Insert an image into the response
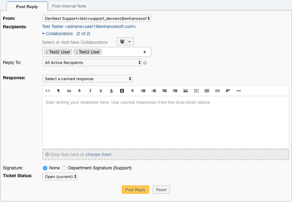This screenshot has height=202, width=292. (185, 90)
